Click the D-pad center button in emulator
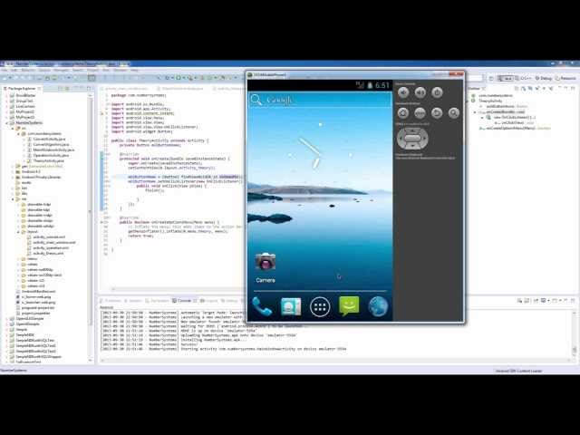580x435 pixels. pos(412,139)
